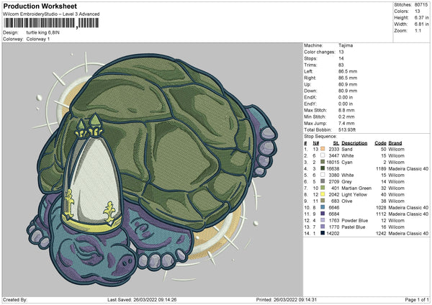Select the design name 'turtle king 6,8IN'
The height and width of the screenshot is (305, 432).
tap(43, 32)
